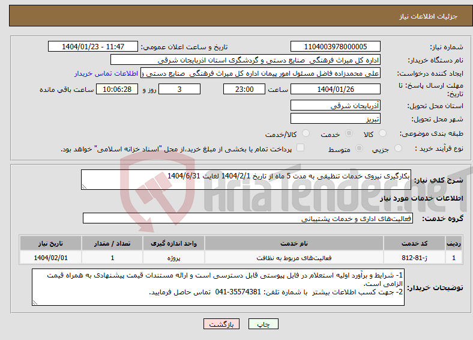
Task: Click the بازگشت back button
Action: pyautogui.click(x=221, y=324)
